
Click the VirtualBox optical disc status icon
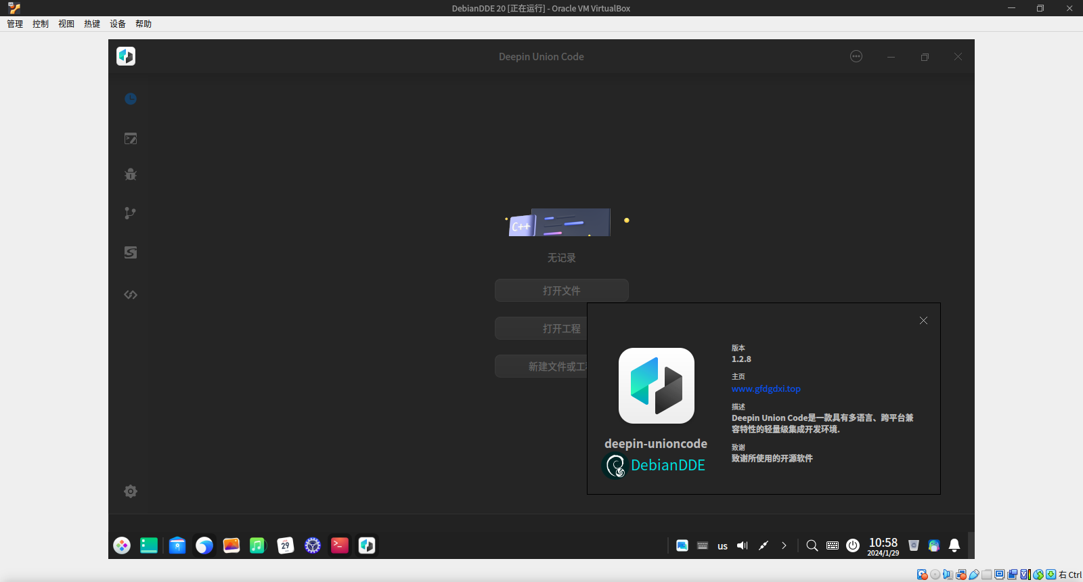click(935, 575)
